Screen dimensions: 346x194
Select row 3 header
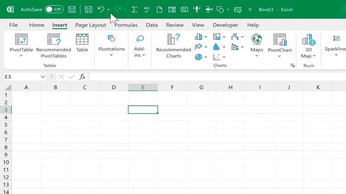pos(6,110)
